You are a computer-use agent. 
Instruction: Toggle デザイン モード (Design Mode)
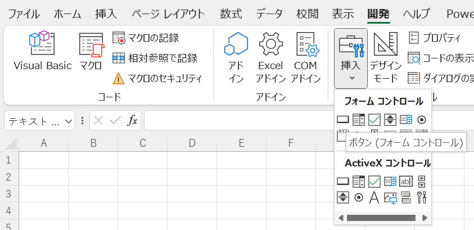(385, 58)
